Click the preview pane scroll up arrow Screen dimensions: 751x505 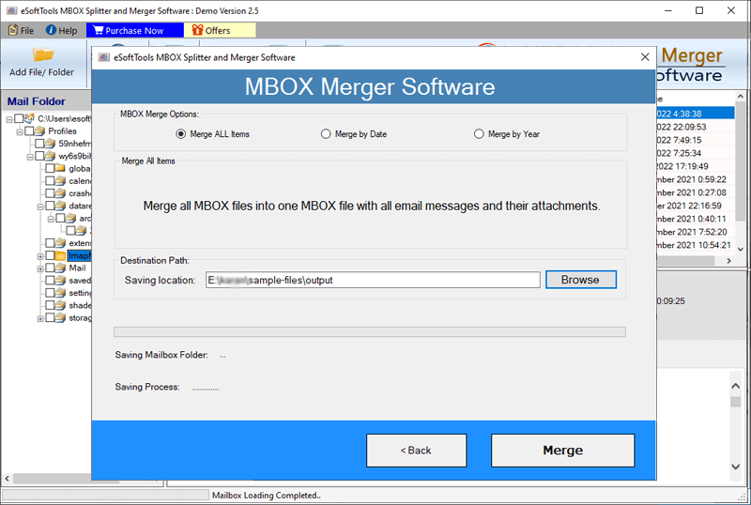(736, 386)
